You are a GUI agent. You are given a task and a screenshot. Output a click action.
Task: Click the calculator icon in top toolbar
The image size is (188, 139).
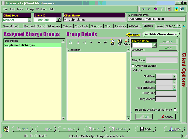coord(169,9)
